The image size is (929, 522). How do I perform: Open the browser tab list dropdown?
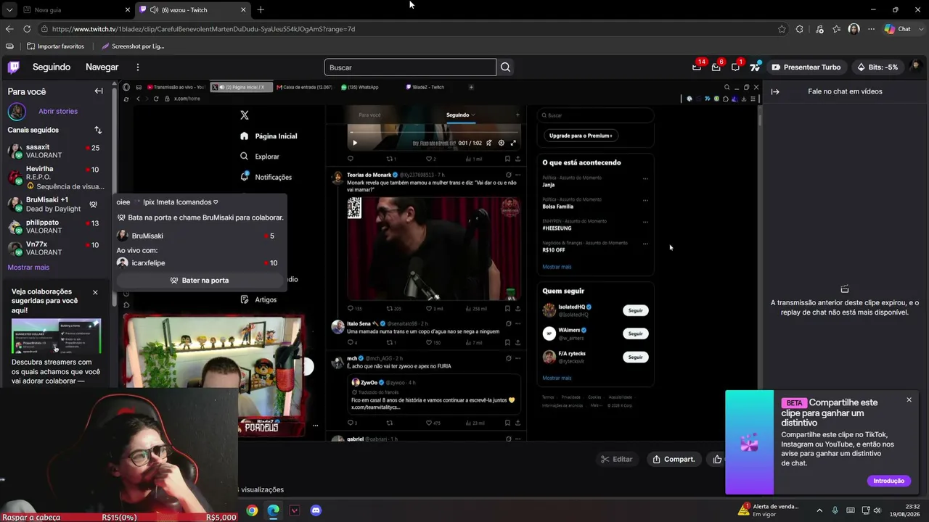9,10
